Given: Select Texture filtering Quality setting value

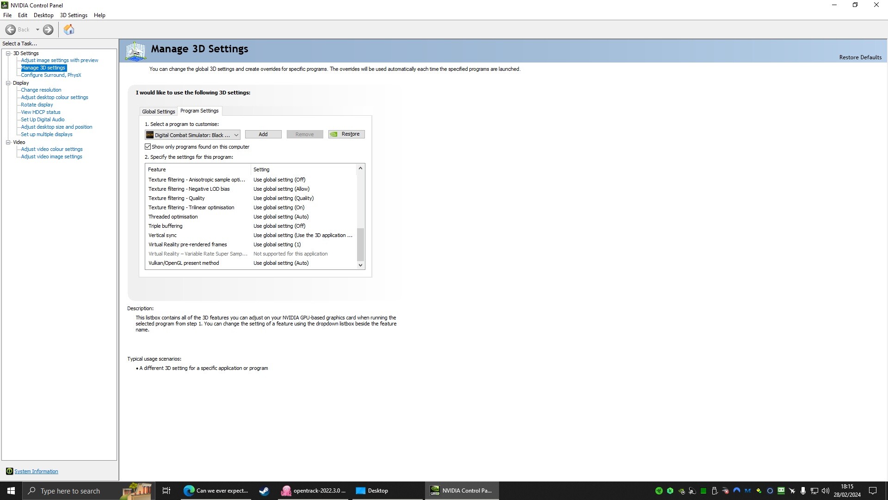Looking at the screenshot, I should [284, 198].
